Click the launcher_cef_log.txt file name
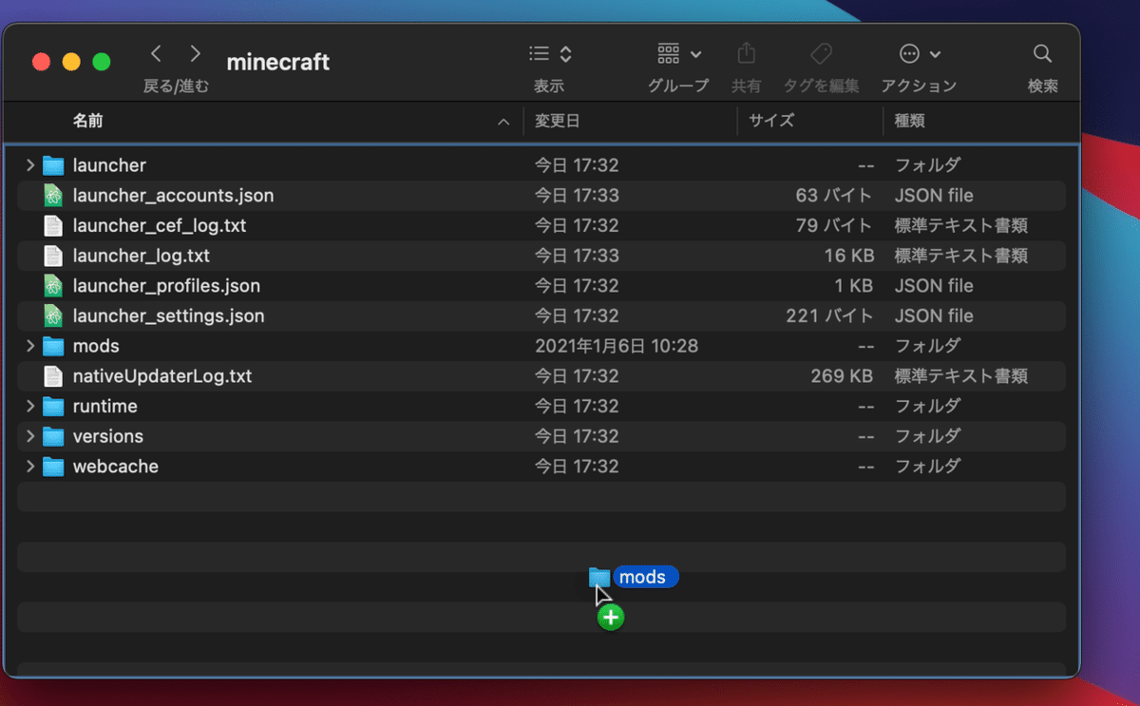The width and height of the screenshot is (1140, 706). pos(160,226)
